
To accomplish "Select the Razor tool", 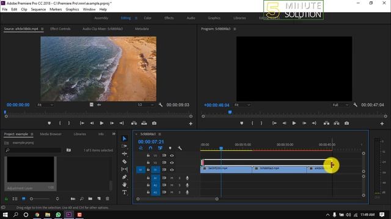I will click(125, 161).
